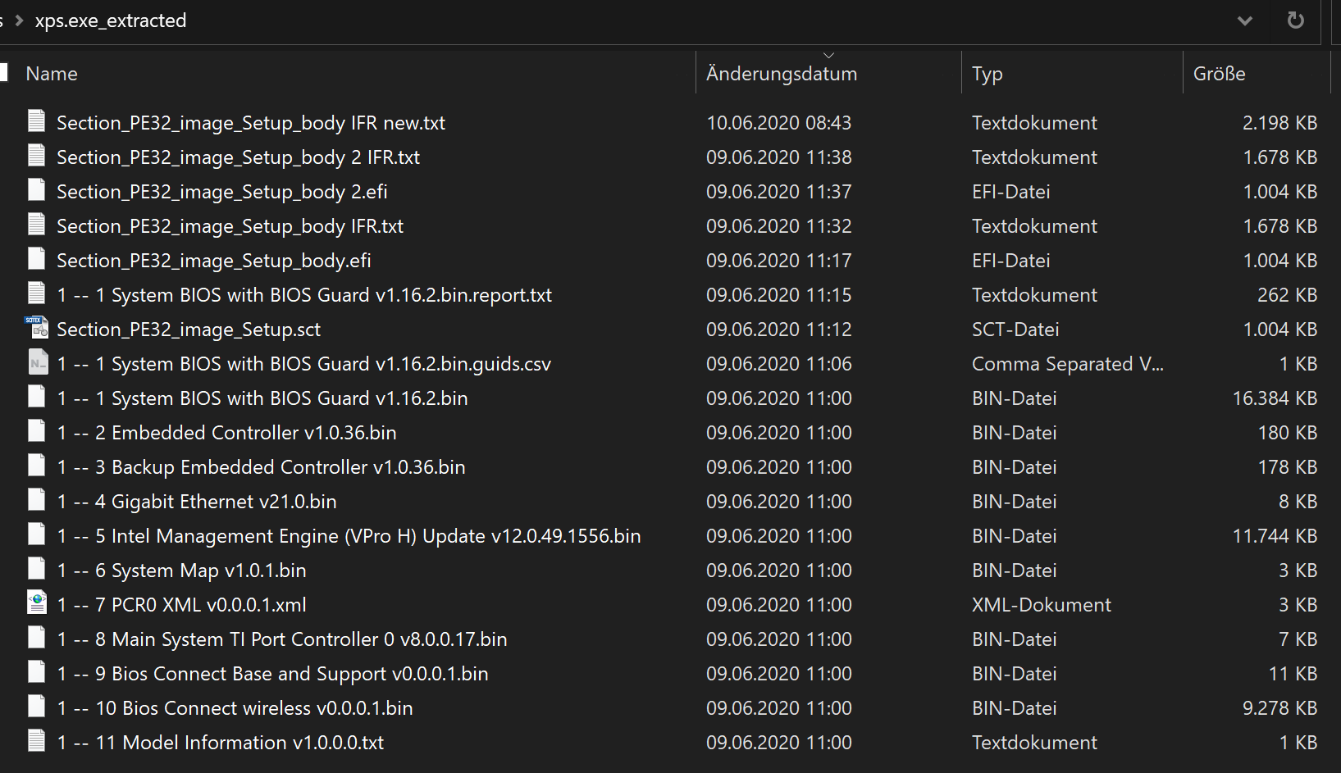Select 6 System Map v1.0.1.bin

click(181, 571)
